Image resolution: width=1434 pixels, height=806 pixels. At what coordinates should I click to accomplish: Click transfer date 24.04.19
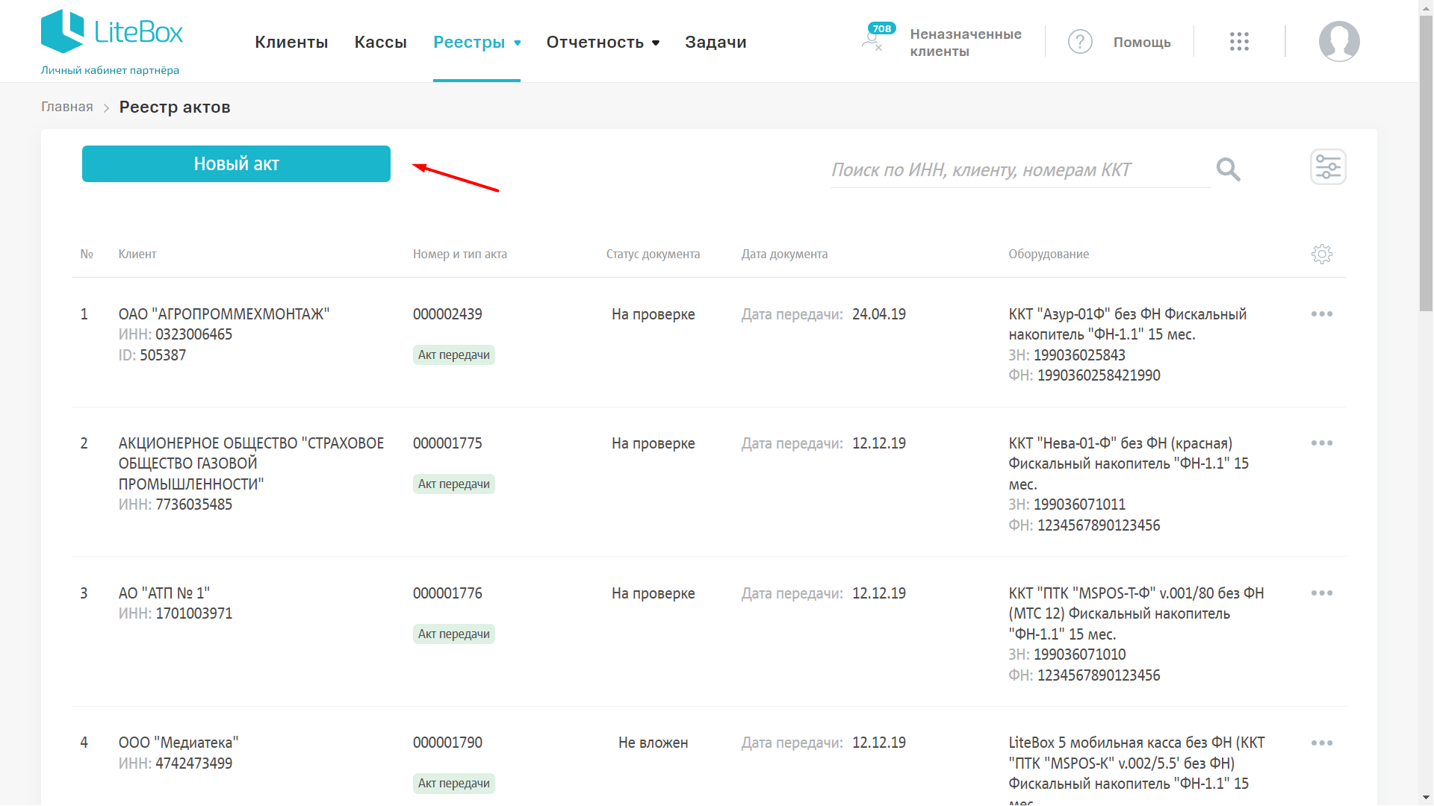(879, 314)
